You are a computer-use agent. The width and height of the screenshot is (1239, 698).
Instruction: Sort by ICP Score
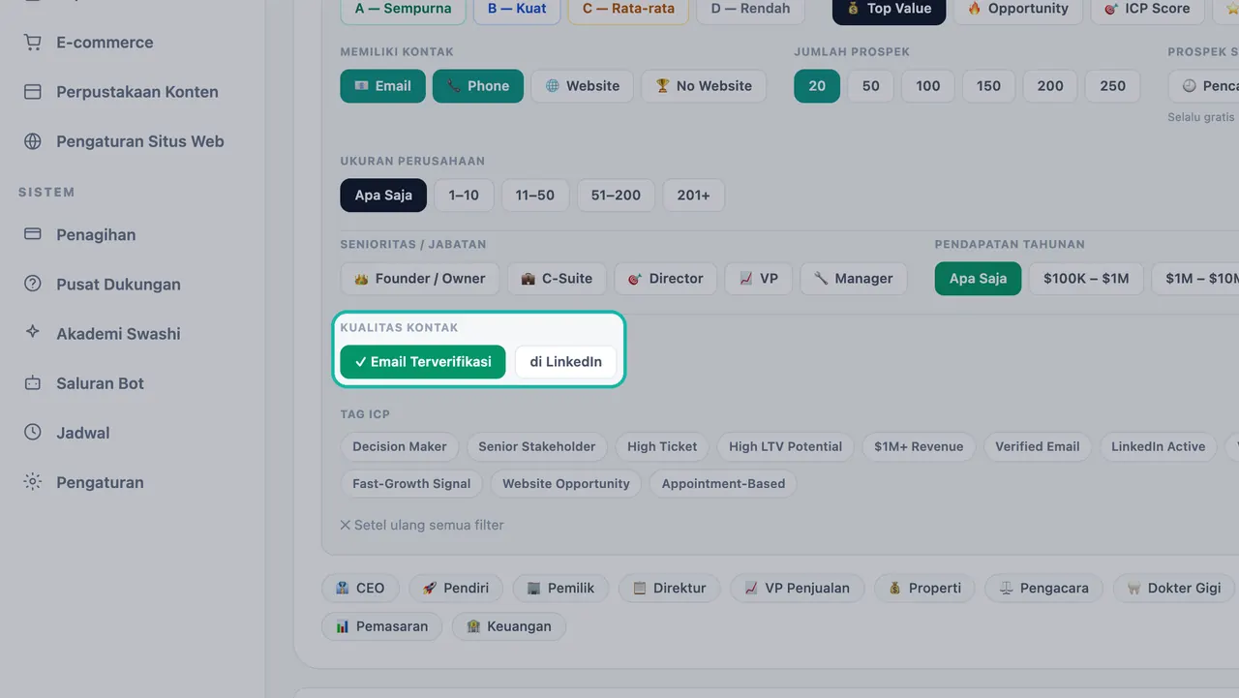coord(1148,9)
